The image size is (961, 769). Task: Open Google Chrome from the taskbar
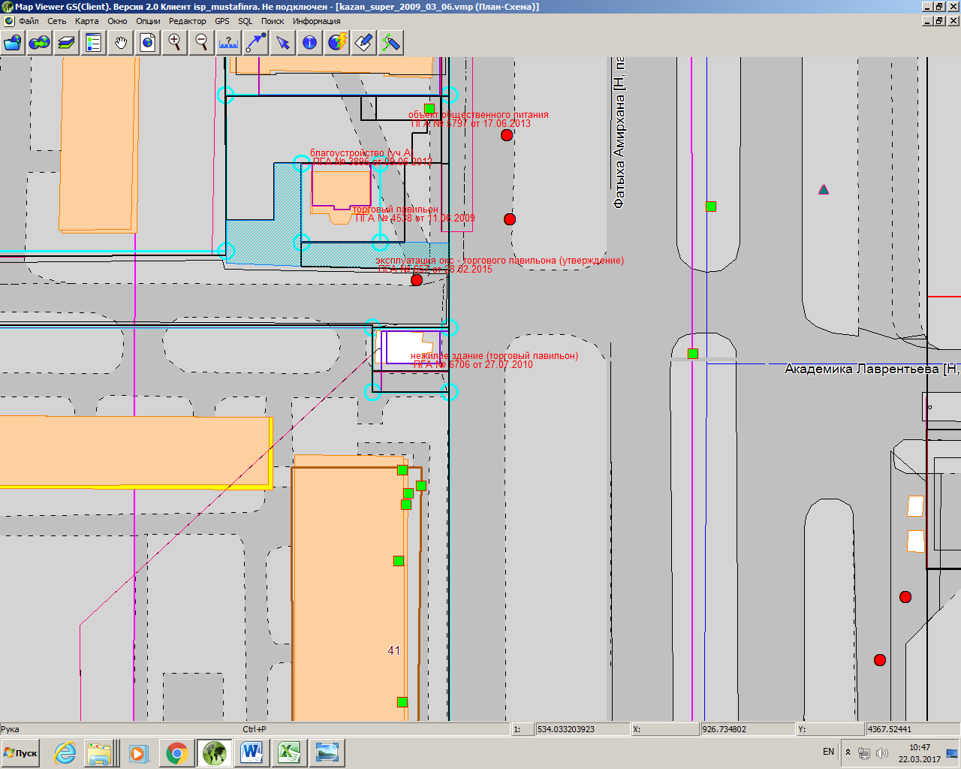point(176,753)
